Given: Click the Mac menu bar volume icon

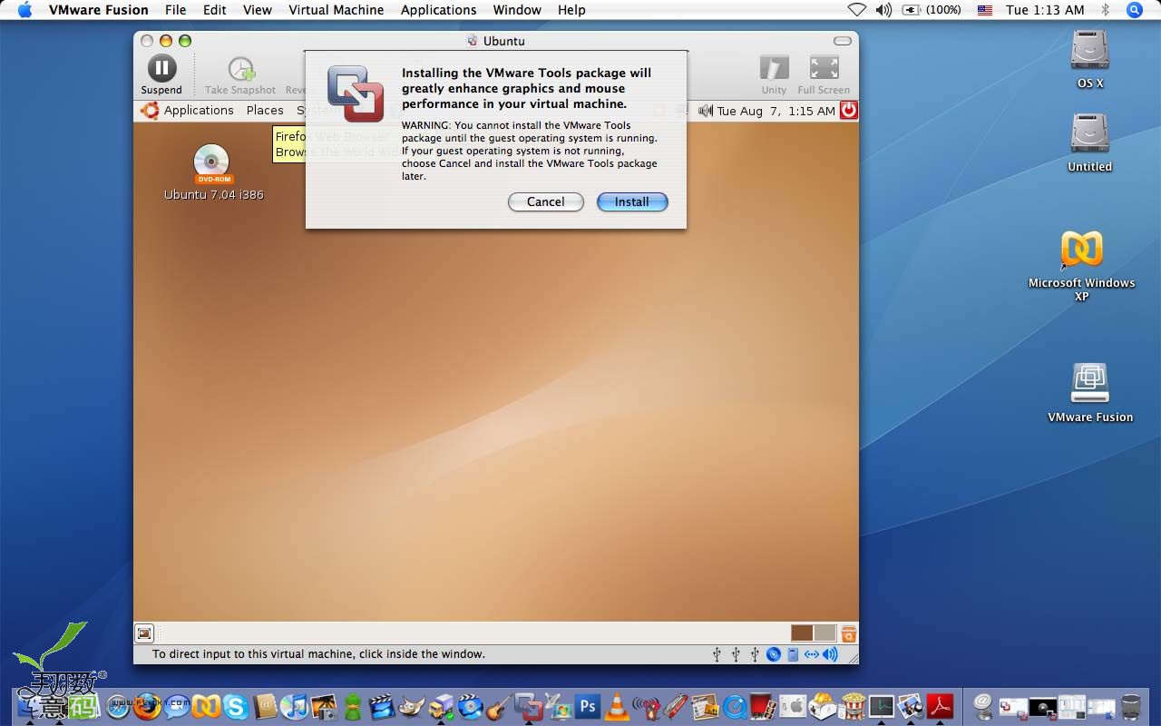Looking at the screenshot, I should click(883, 10).
